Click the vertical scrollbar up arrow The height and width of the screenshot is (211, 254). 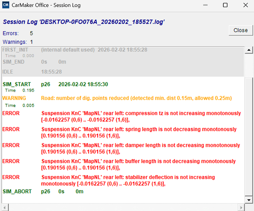pos(249,50)
